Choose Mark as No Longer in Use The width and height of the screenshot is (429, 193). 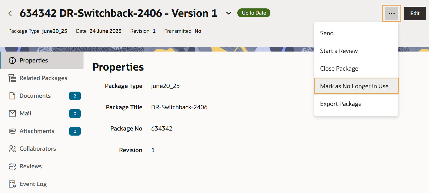click(354, 86)
